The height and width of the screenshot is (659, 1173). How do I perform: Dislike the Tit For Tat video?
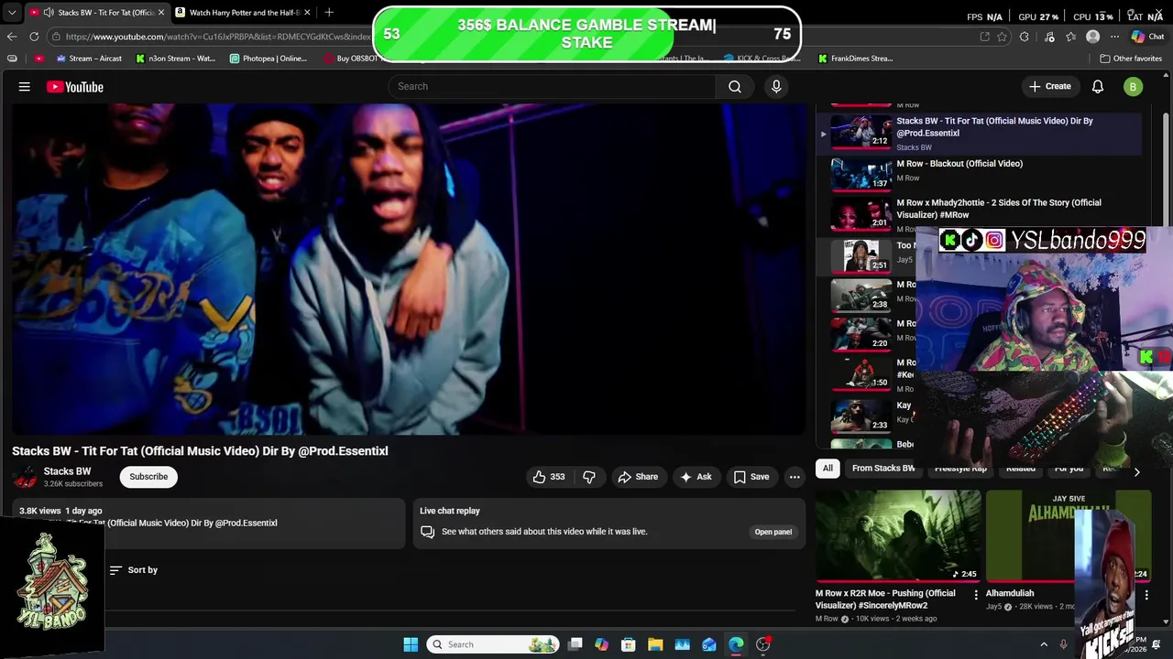click(589, 477)
